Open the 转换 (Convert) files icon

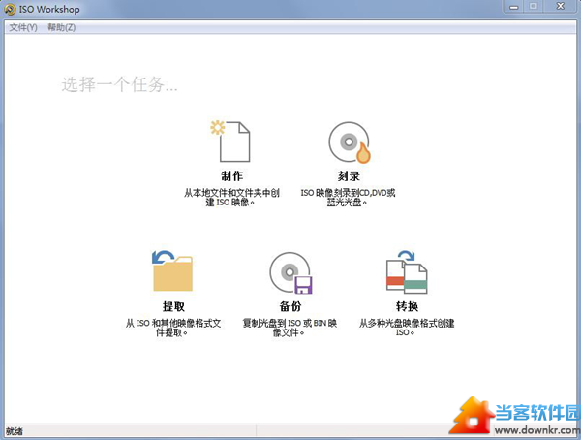click(407, 272)
